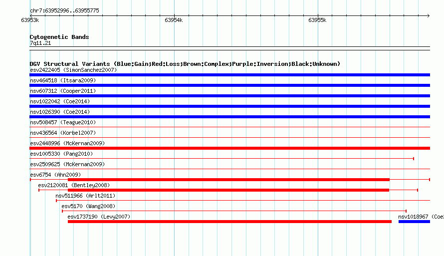Click the esv6754 (Ahn2009) label
This screenshot has width=444, height=256.
55,175
